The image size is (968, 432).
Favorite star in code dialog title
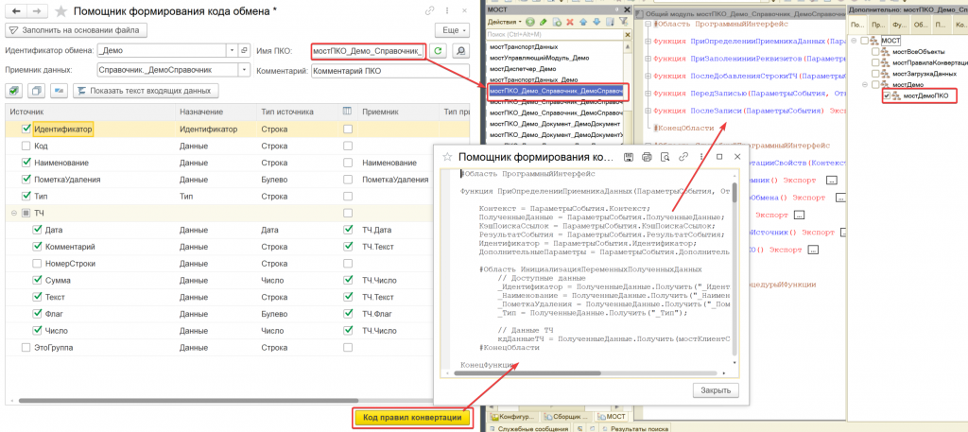[x=448, y=157]
